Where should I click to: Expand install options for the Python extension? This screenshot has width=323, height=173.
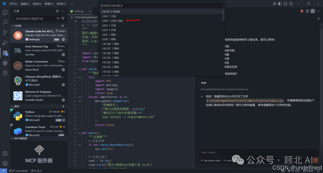click(x=64, y=120)
